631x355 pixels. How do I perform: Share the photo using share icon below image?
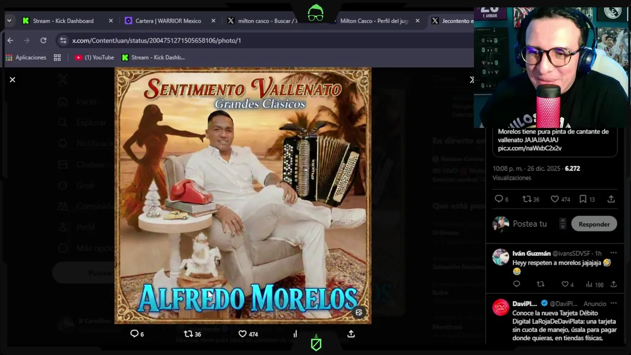[x=351, y=334]
